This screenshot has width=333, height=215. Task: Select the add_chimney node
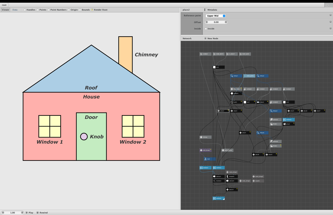[227, 150]
